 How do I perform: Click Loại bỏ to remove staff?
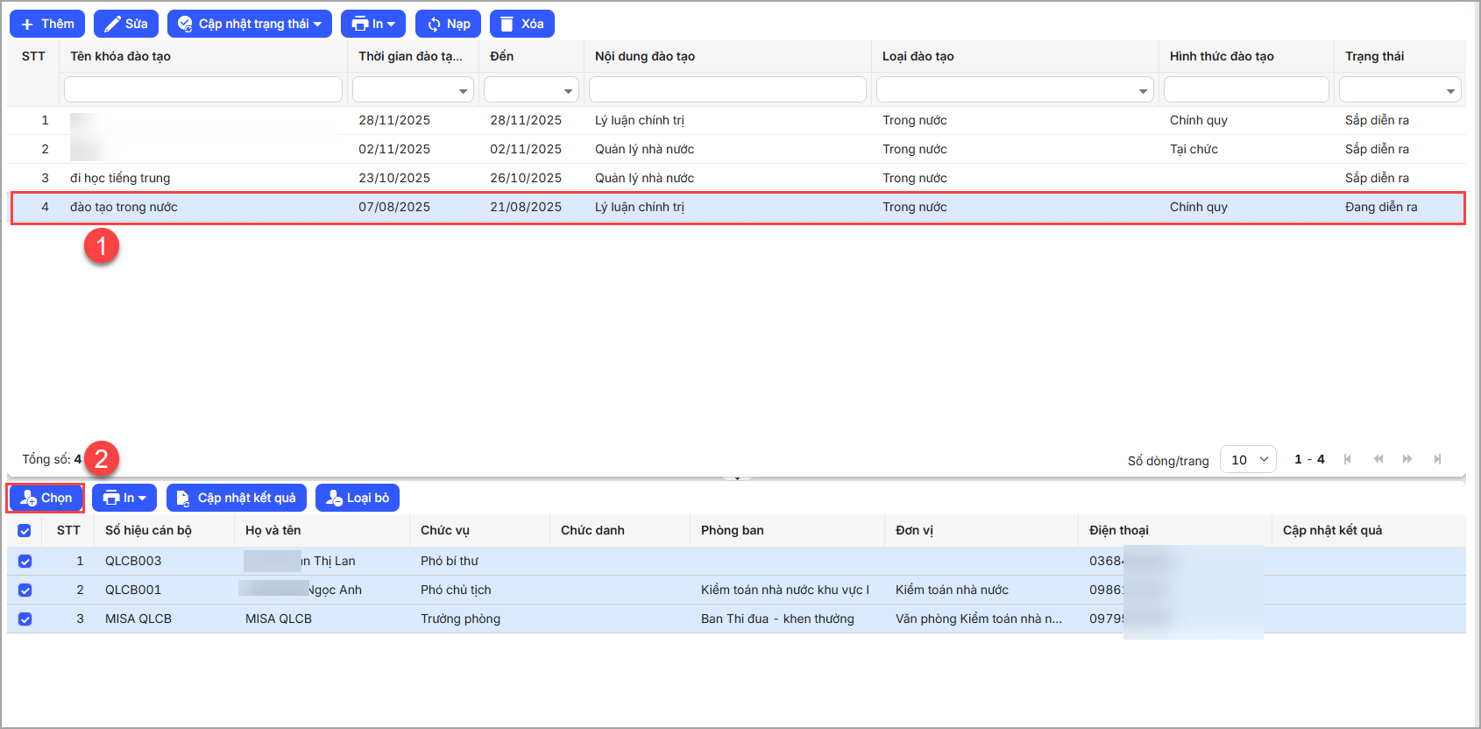tap(357, 498)
